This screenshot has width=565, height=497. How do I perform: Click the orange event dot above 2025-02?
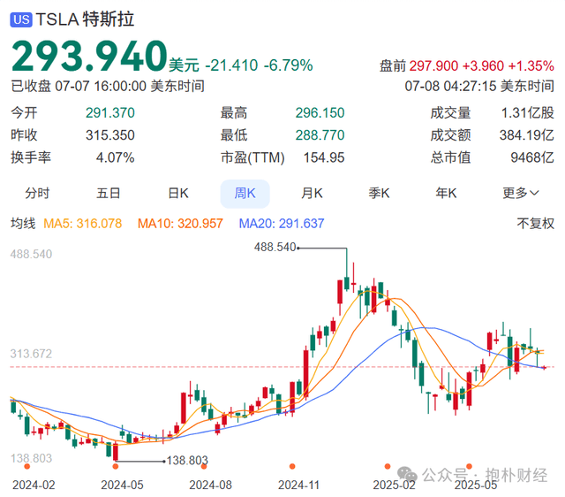pyautogui.click(x=388, y=466)
